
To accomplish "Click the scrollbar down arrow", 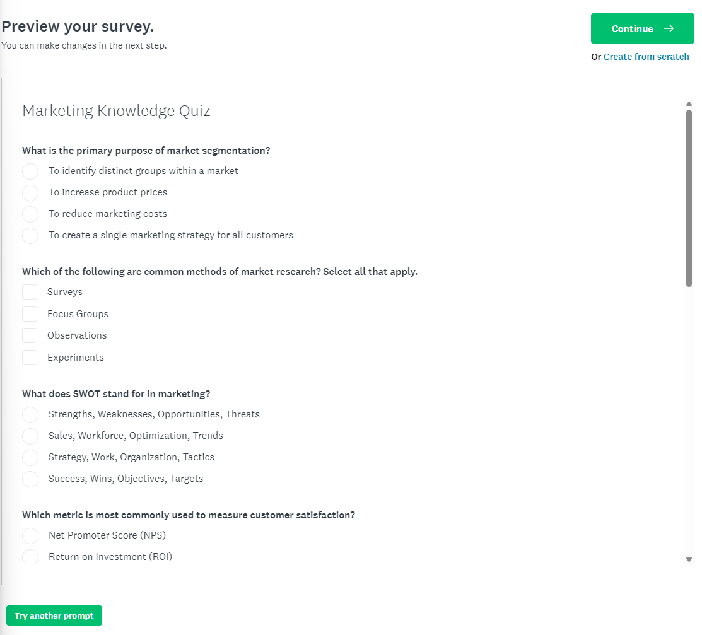I will [689, 559].
